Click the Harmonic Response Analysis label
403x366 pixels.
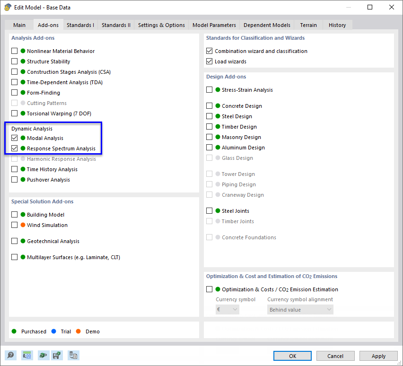coord(61,159)
